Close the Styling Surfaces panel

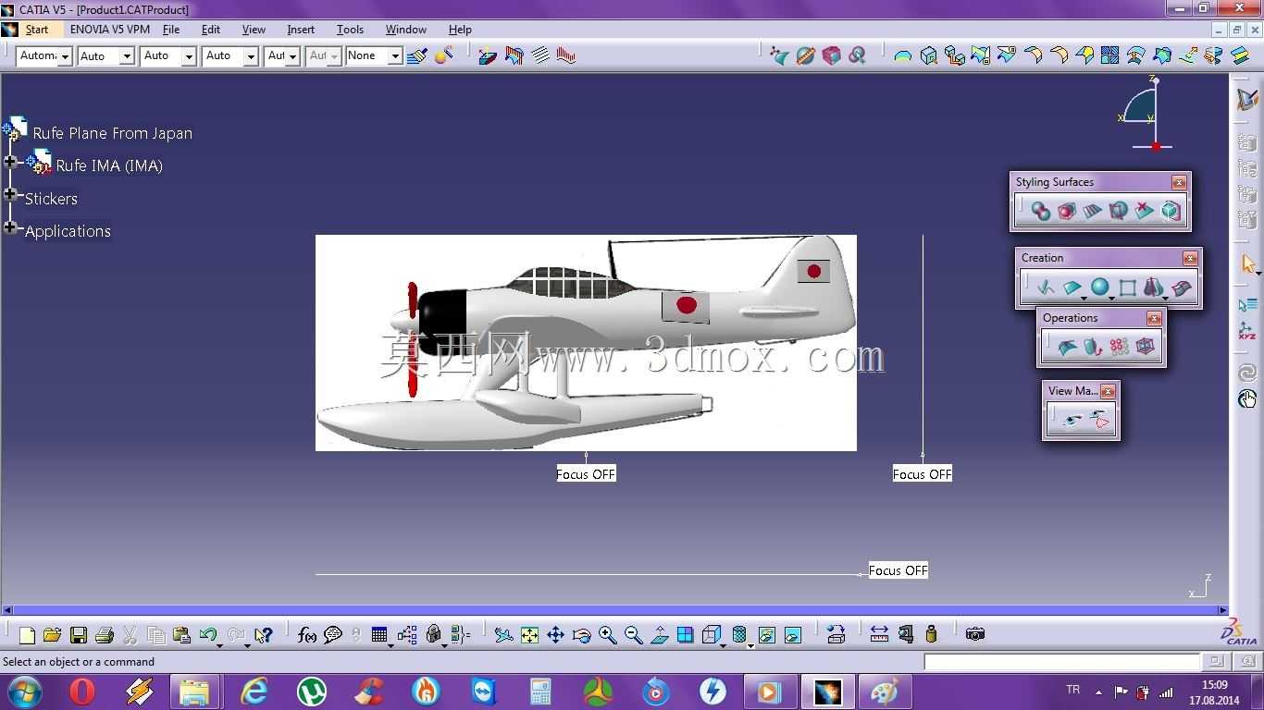pyautogui.click(x=1179, y=183)
